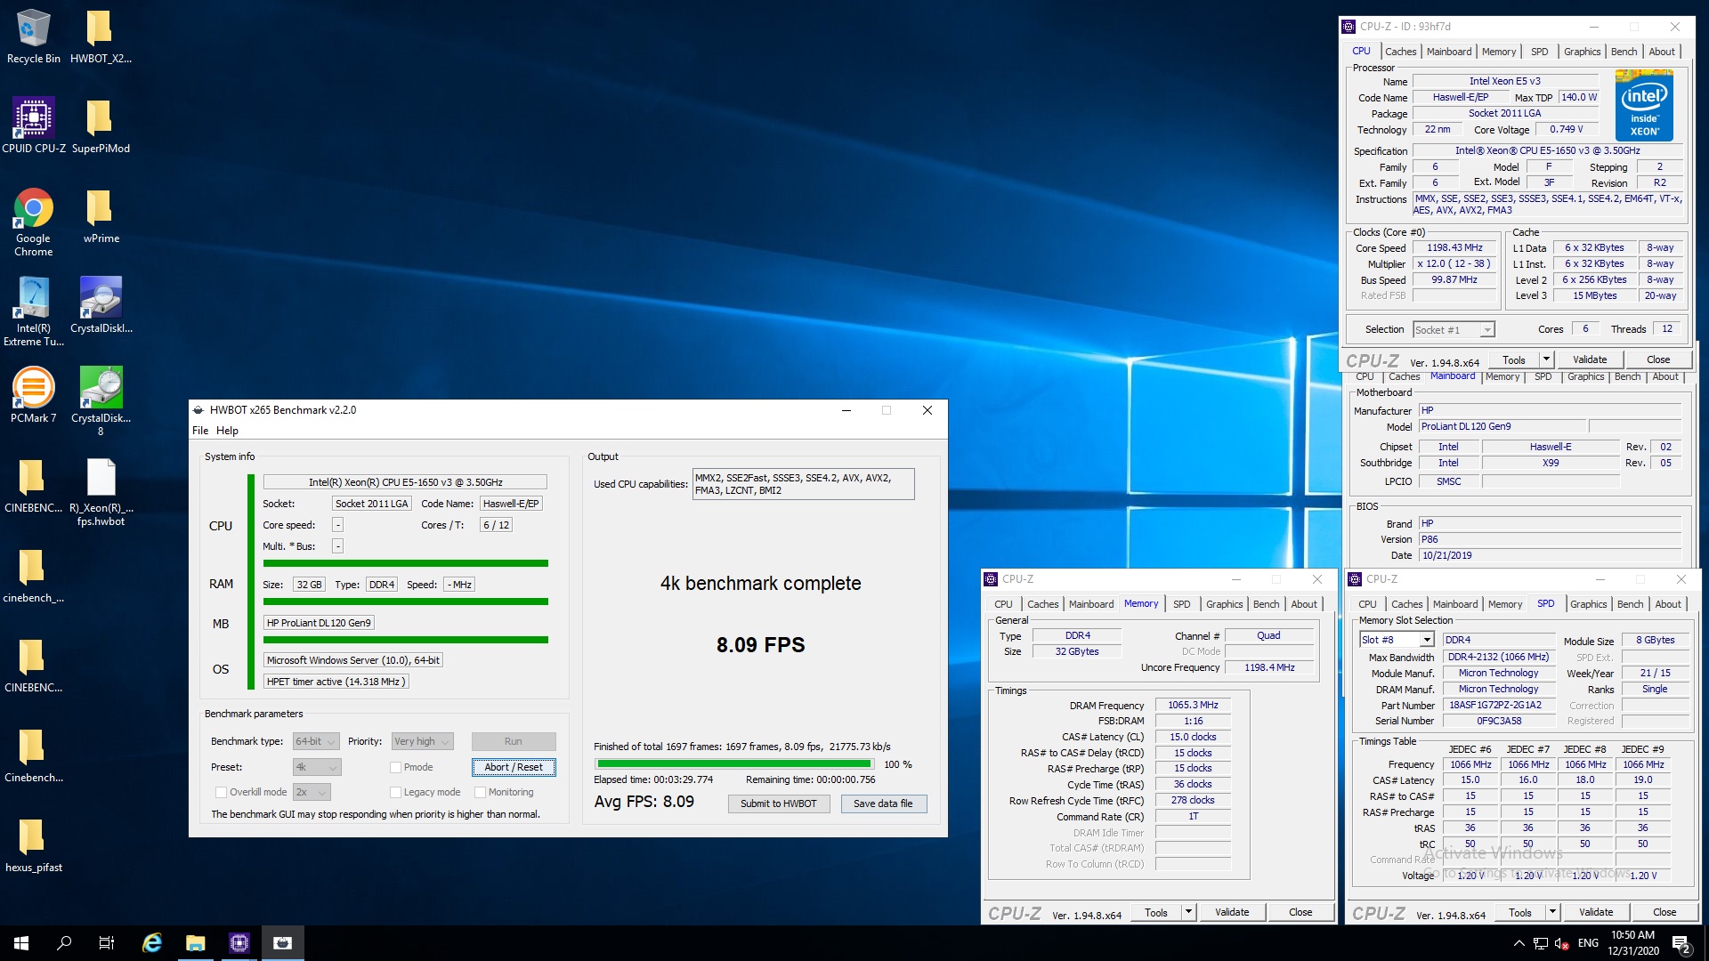Click Close in the Memory CPU-Z window
The image size is (1709, 961).
(x=1300, y=912)
